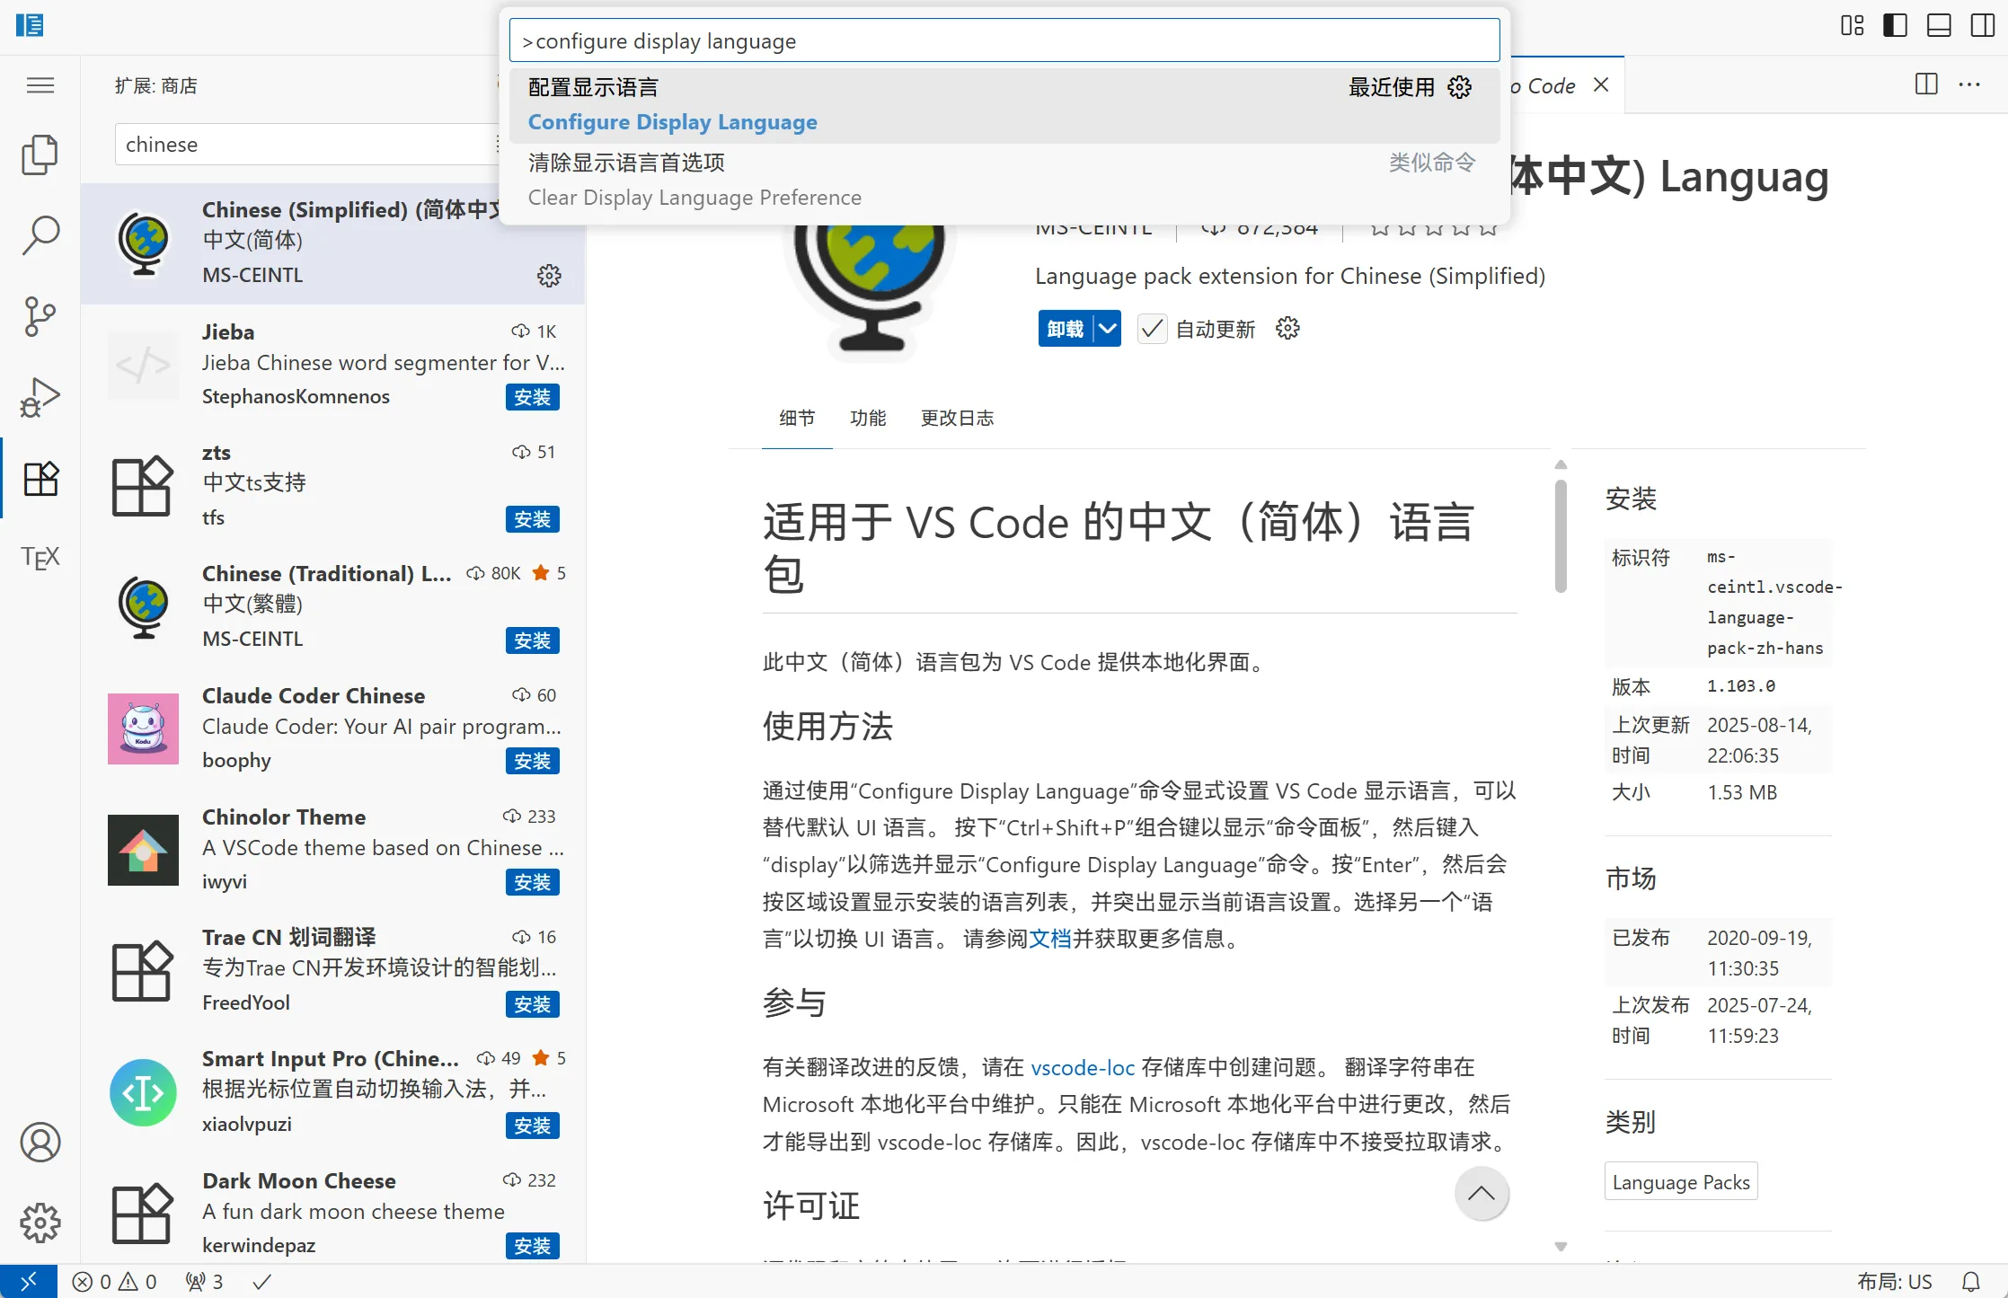
Task: Install the Trae CN extension
Action: (x=533, y=1004)
